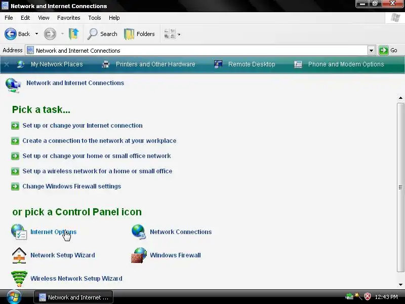Image resolution: width=405 pixels, height=304 pixels.
Task: Open the Help menu
Action: click(x=114, y=18)
